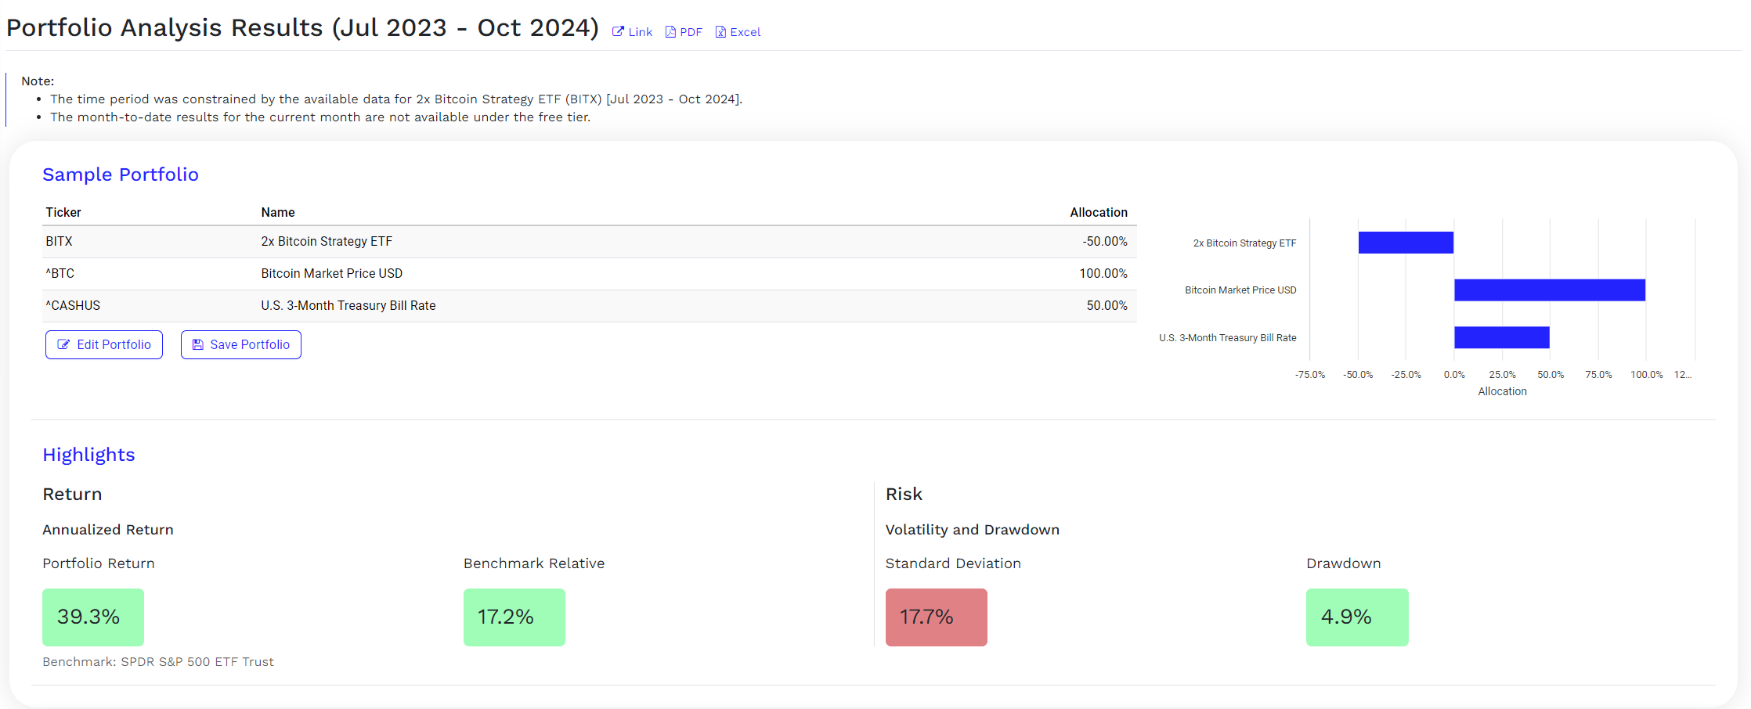Click the Sample Portfolio heading
The image size is (1751, 709).
pos(121,175)
